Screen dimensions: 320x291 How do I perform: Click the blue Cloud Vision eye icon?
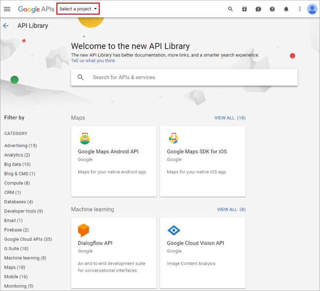174,230
